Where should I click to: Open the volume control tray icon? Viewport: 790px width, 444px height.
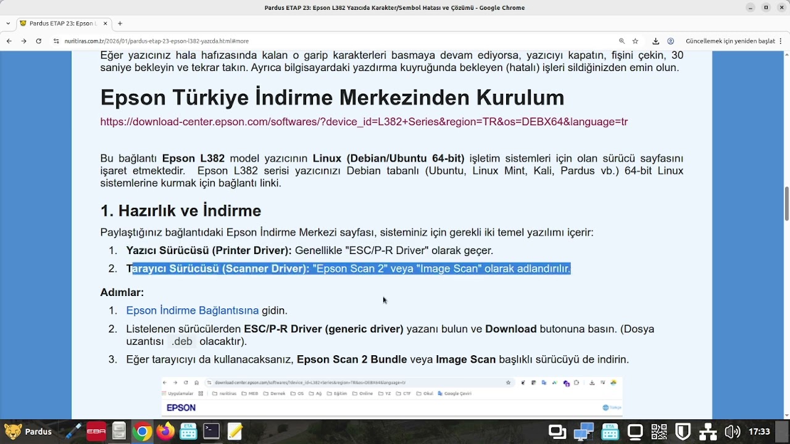pos(733,432)
